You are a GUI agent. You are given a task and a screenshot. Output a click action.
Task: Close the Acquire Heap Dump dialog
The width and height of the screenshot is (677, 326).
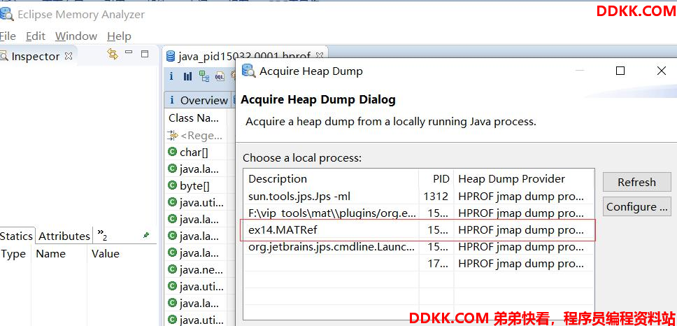pos(662,71)
